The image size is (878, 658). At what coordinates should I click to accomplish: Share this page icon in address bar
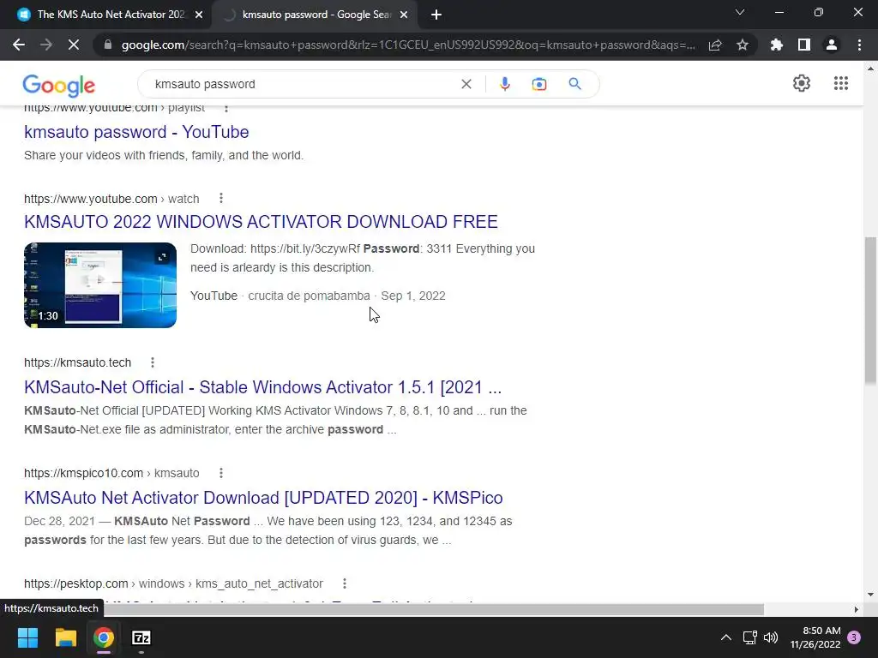pyautogui.click(x=715, y=45)
